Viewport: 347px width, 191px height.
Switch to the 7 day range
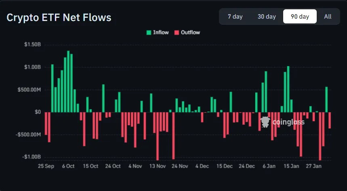tap(235, 17)
